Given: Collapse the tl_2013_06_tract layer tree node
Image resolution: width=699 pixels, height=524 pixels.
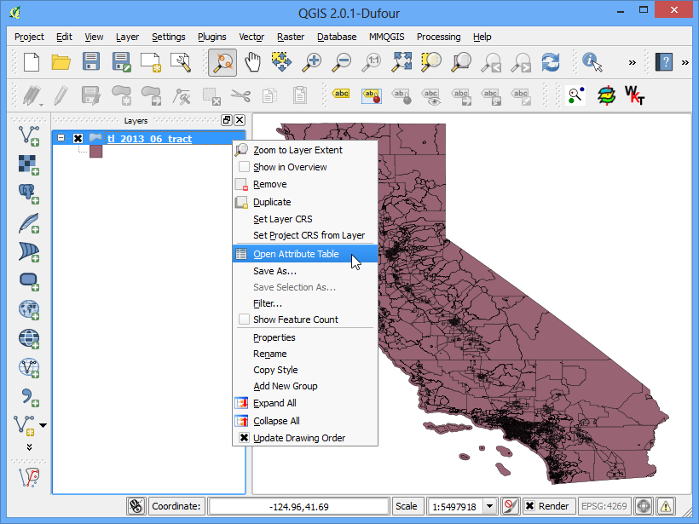Looking at the screenshot, I should [61, 138].
